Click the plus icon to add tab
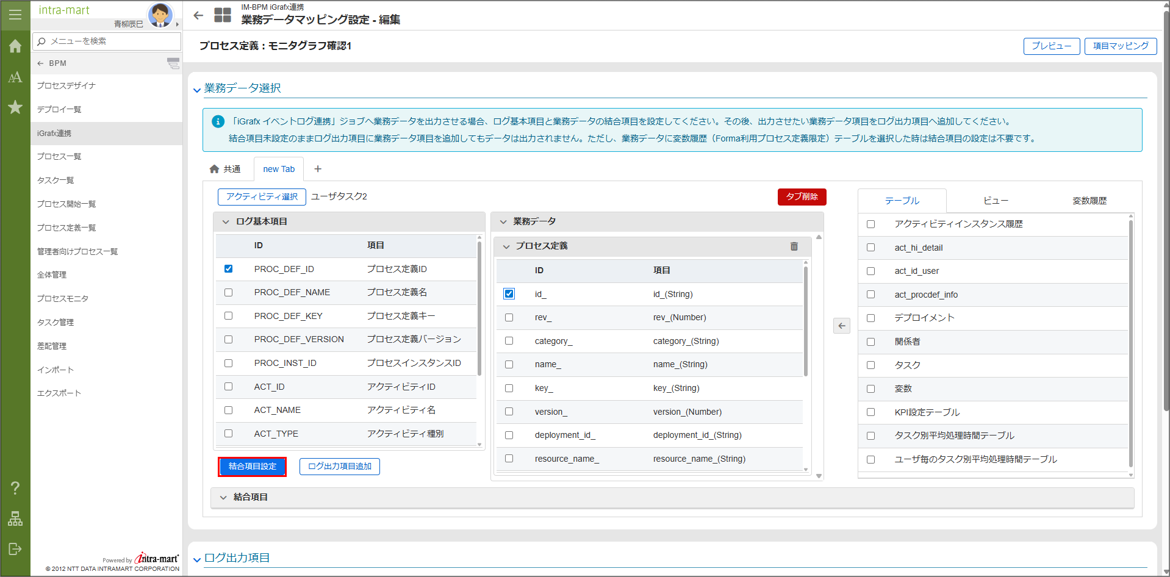Screen dimensions: 1170x577 [318, 169]
